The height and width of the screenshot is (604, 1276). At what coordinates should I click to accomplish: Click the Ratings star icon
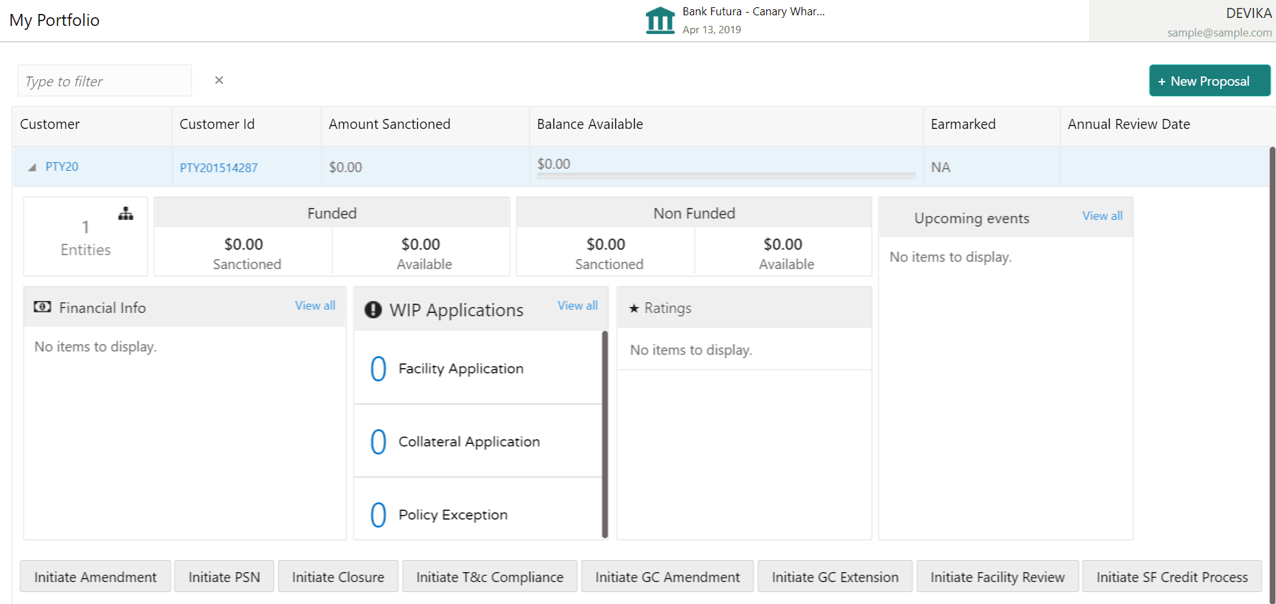pos(634,308)
